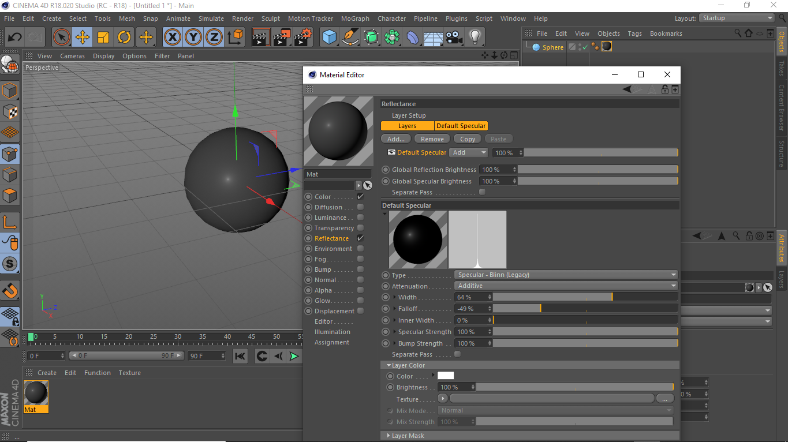Open the Cameras viewport menu
This screenshot has width=788, height=442.
point(73,56)
